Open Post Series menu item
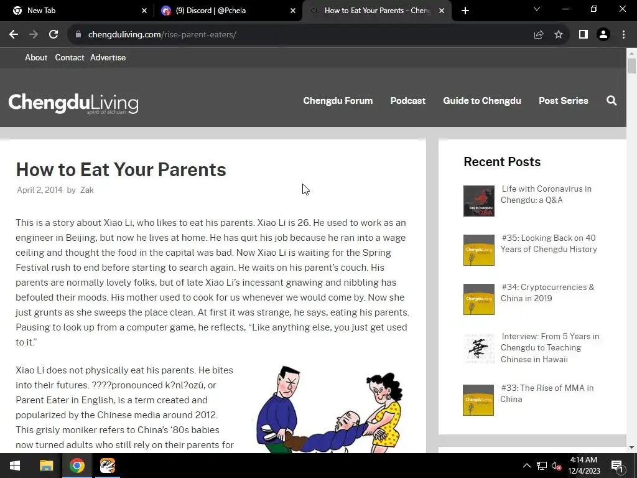Screen dimensions: 637x478 (x=563, y=100)
